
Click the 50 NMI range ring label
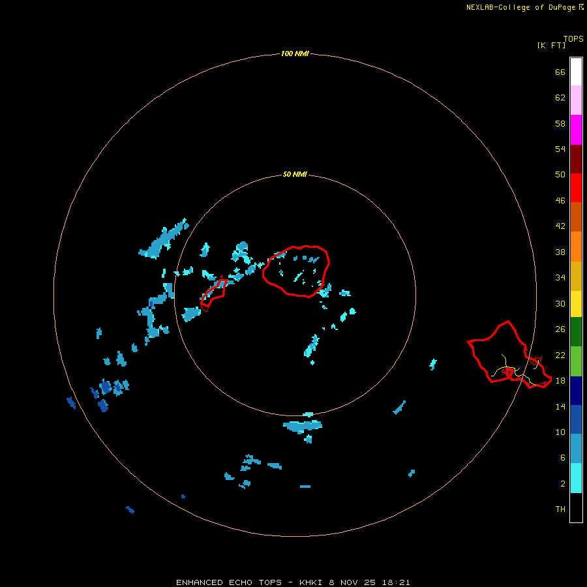295,174
